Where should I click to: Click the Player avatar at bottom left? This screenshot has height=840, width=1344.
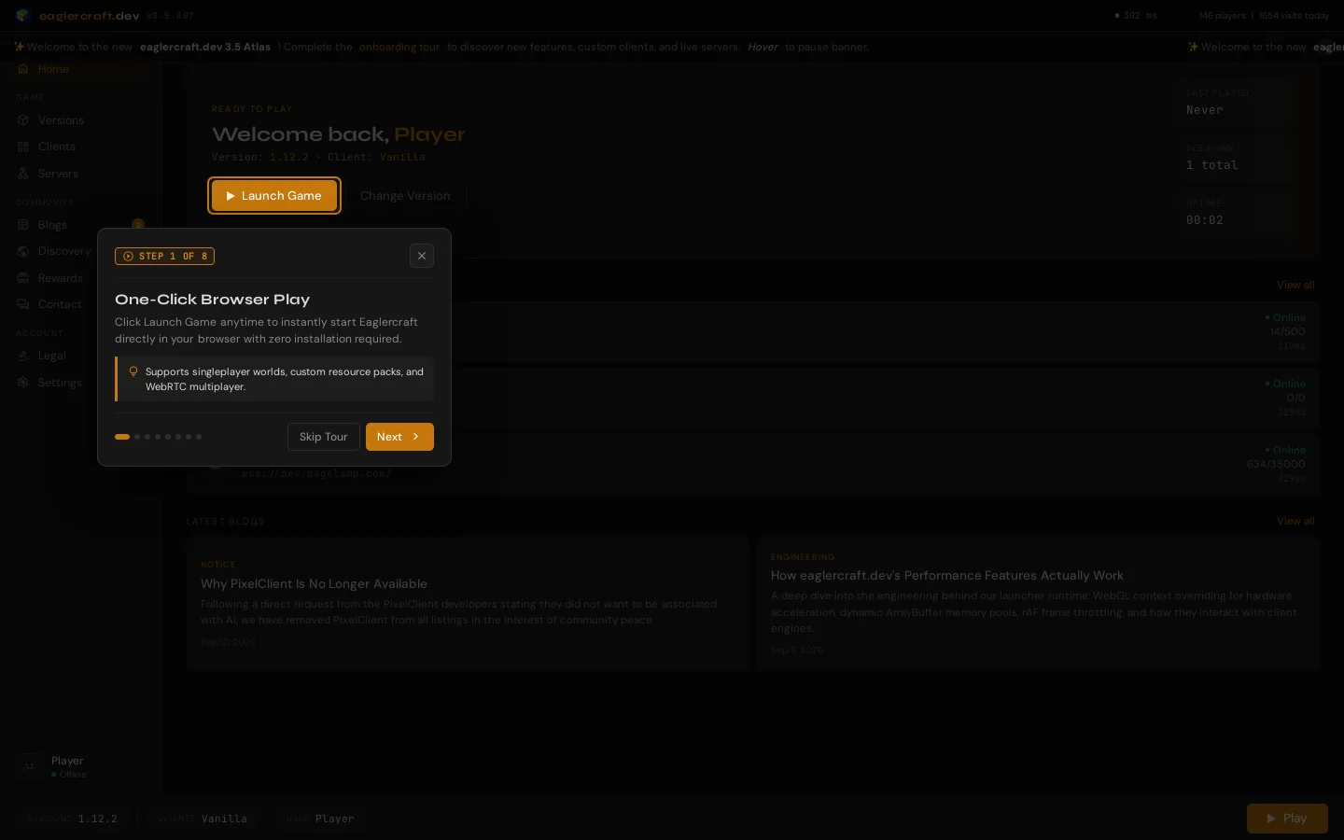pos(30,766)
